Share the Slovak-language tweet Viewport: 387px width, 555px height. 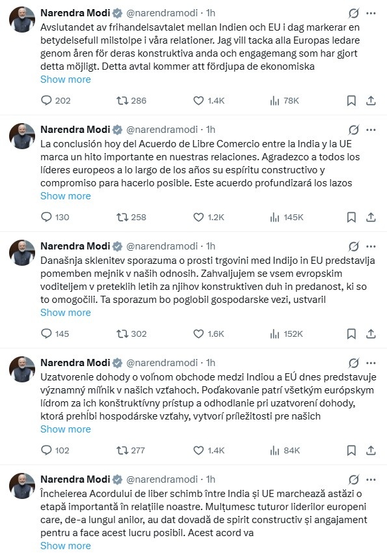[371, 450]
